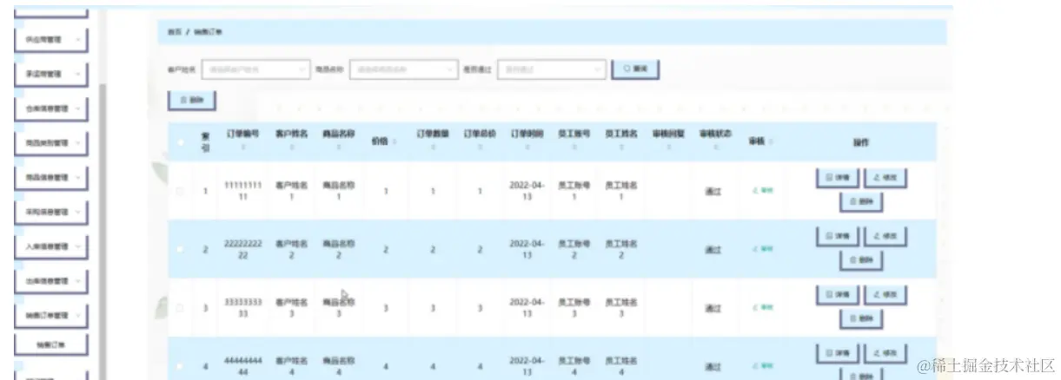
Task: Click 删除 for order row 3
Action: pos(861,319)
